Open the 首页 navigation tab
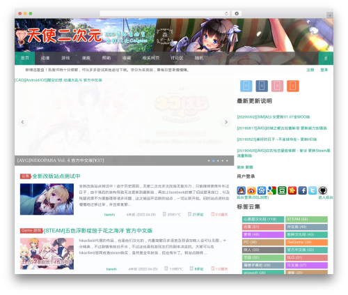This screenshot has width=348, height=295. (25, 58)
